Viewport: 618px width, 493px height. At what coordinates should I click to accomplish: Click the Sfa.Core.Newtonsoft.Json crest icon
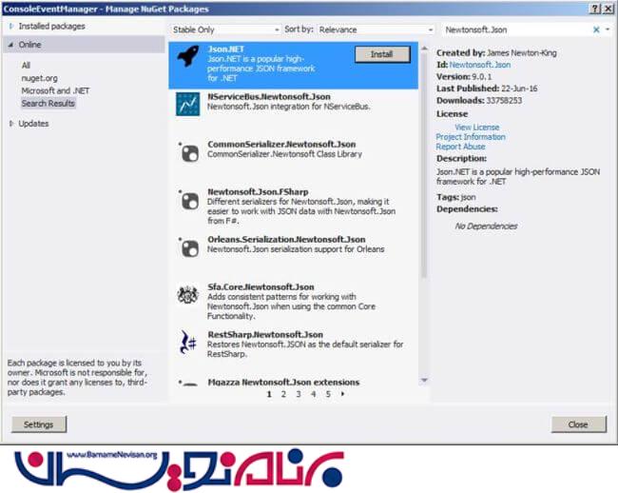coord(188,295)
